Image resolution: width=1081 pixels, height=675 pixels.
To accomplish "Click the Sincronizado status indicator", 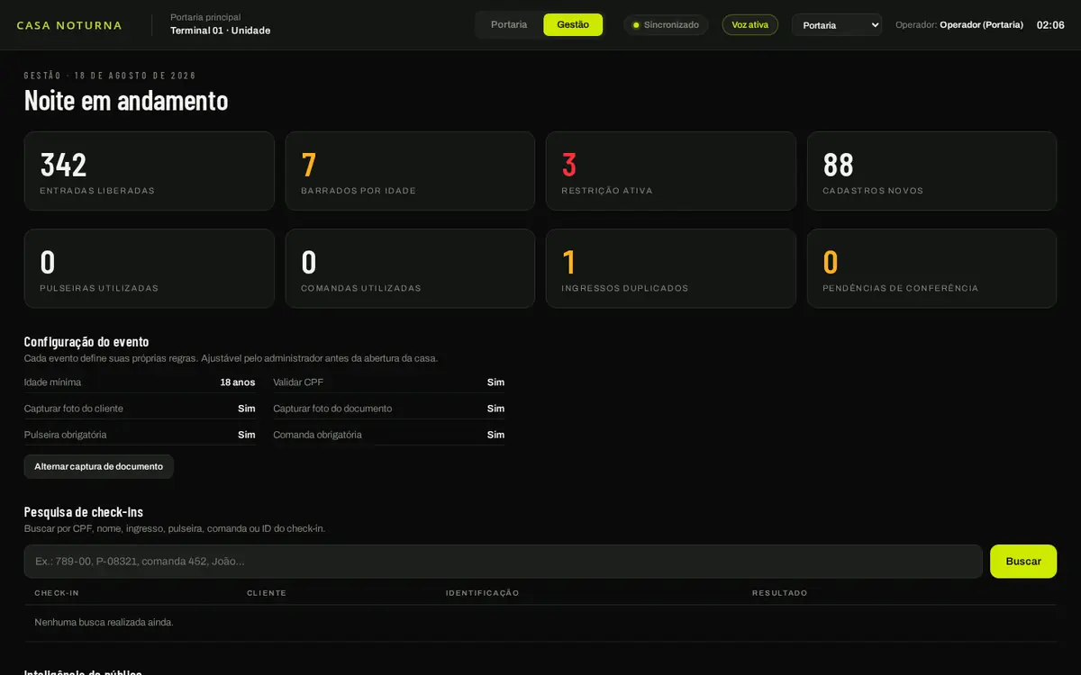I will coord(666,25).
